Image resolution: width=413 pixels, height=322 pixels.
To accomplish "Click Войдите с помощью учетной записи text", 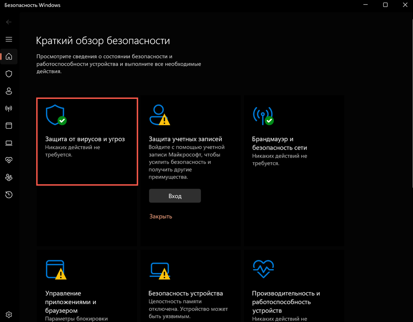I will [186, 162].
